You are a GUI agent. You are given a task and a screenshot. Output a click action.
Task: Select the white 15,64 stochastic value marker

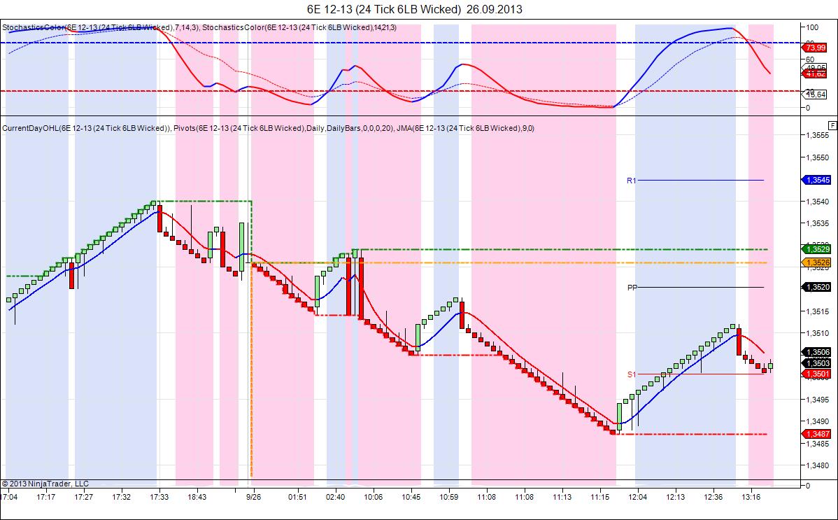click(x=815, y=94)
